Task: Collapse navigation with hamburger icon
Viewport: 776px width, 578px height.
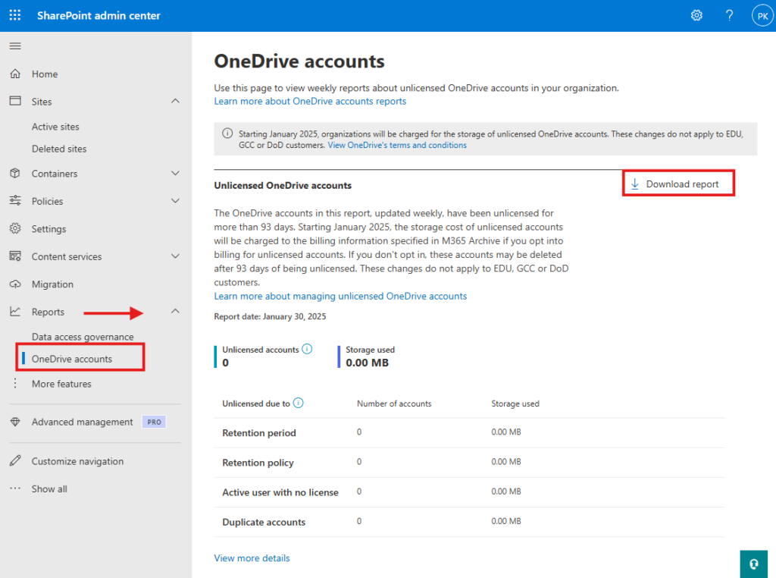Action: [15, 46]
